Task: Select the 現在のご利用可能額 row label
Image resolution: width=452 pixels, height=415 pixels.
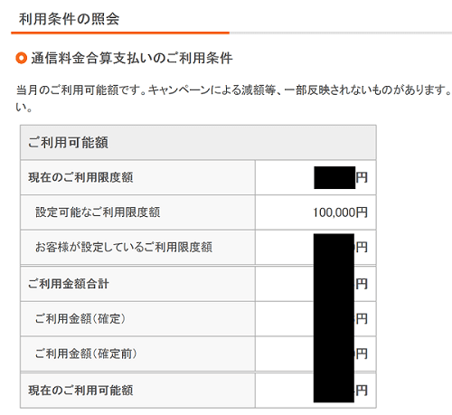Action: (x=80, y=391)
